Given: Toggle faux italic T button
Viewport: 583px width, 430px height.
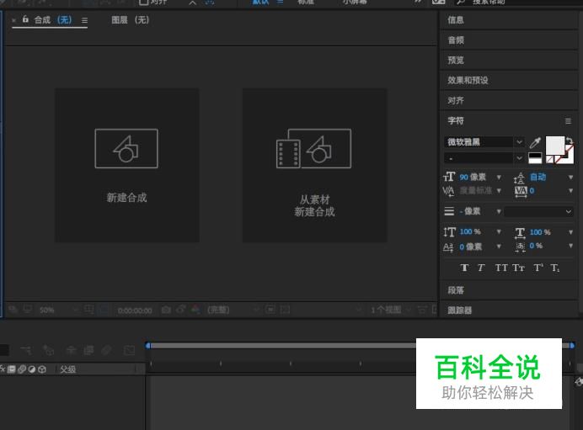Looking at the screenshot, I should [x=481, y=268].
